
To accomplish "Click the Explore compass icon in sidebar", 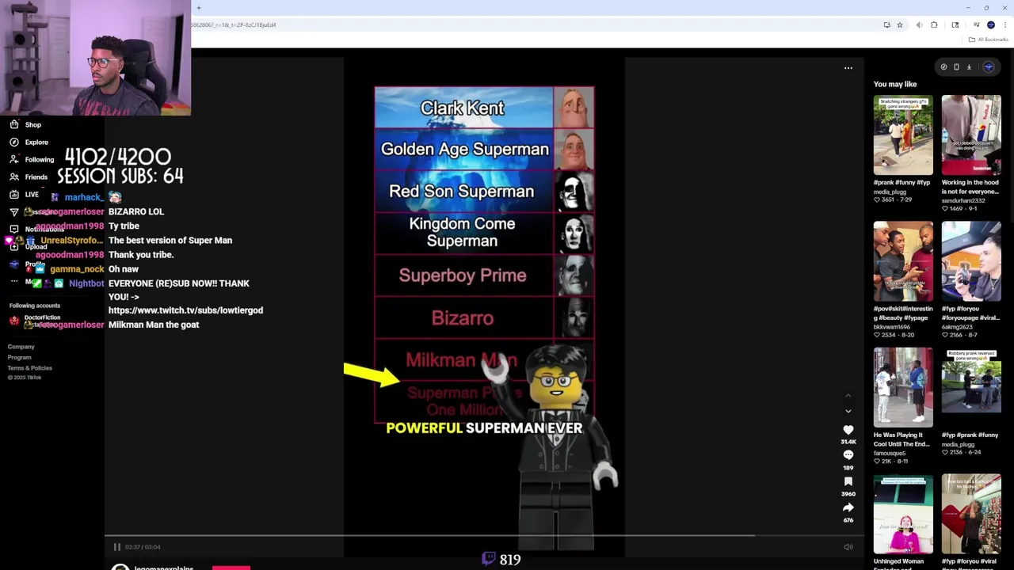I will pyautogui.click(x=14, y=142).
